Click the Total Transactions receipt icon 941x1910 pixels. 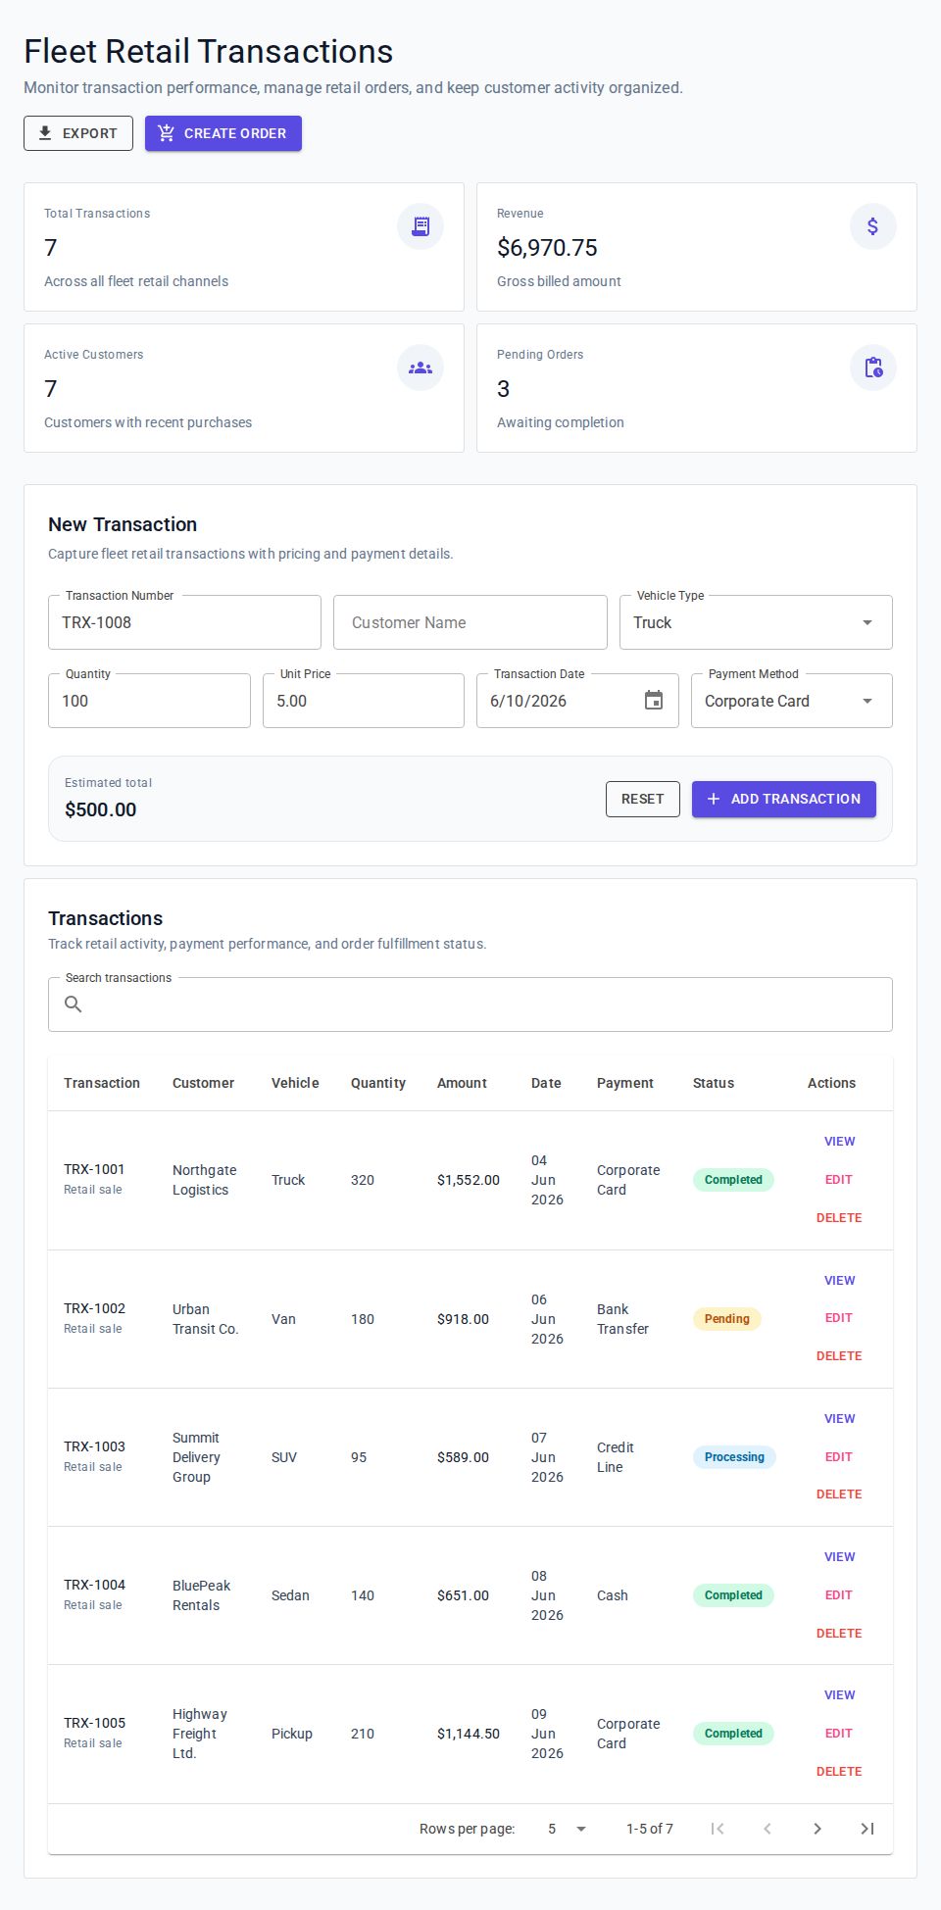point(421,226)
